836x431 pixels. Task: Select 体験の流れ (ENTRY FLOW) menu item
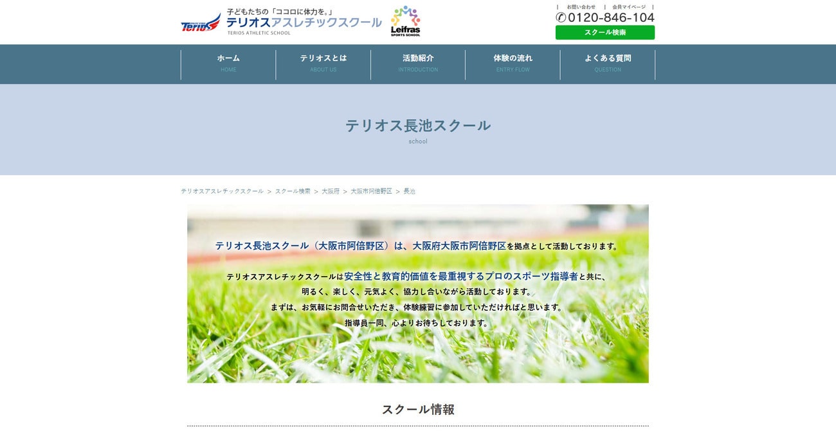(x=513, y=62)
